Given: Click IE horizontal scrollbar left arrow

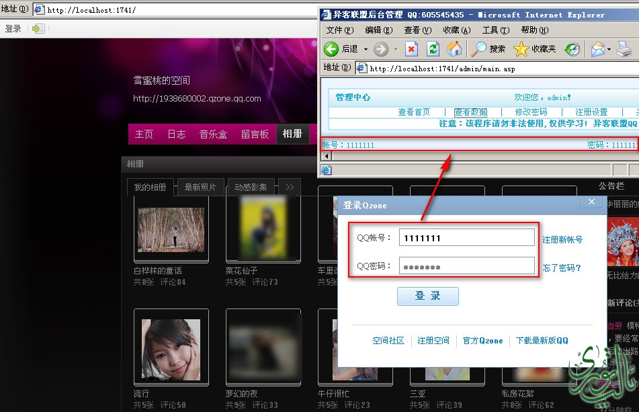Looking at the screenshot, I should (x=327, y=157).
